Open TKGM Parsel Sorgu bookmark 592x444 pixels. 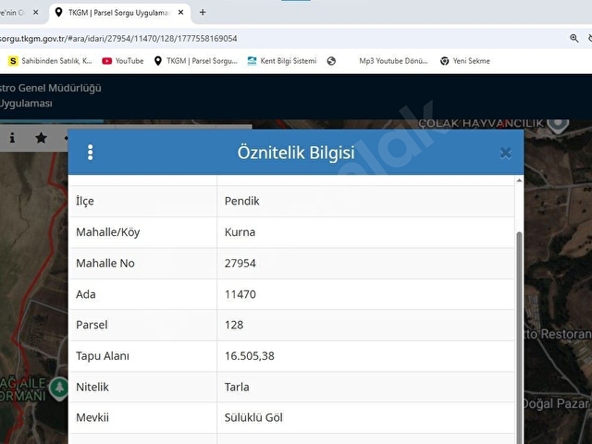click(x=196, y=61)
